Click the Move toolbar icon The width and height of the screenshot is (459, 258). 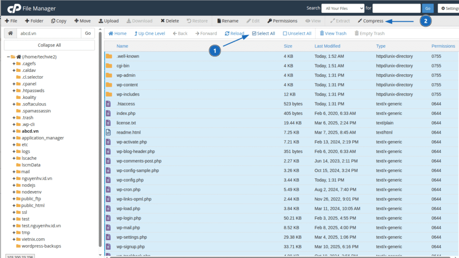(x=76, y=21)
